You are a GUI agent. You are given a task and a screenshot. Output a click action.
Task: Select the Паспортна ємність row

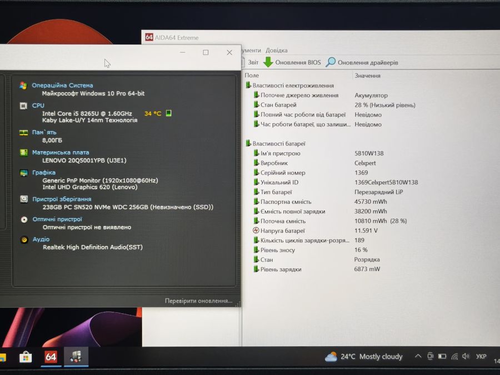tap(320, 202)
